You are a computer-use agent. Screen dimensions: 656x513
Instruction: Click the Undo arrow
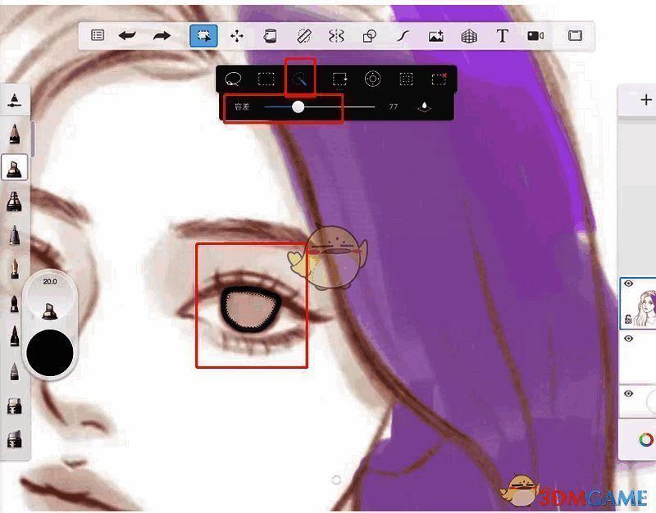pos(127,35)
